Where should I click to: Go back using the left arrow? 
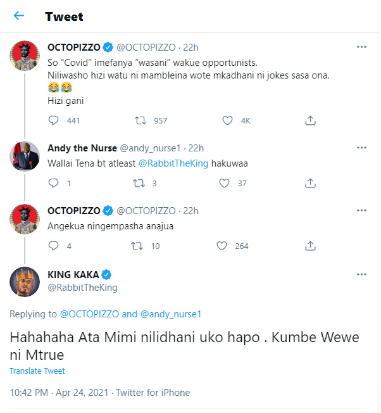(x=19, y=16)
